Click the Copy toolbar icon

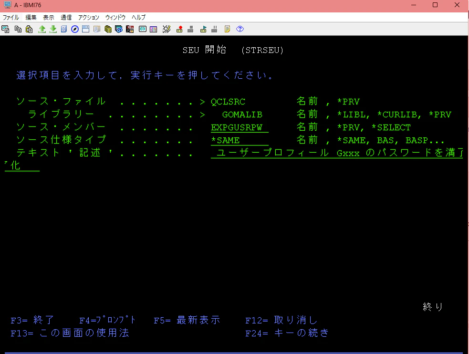(x=18, y=29)
